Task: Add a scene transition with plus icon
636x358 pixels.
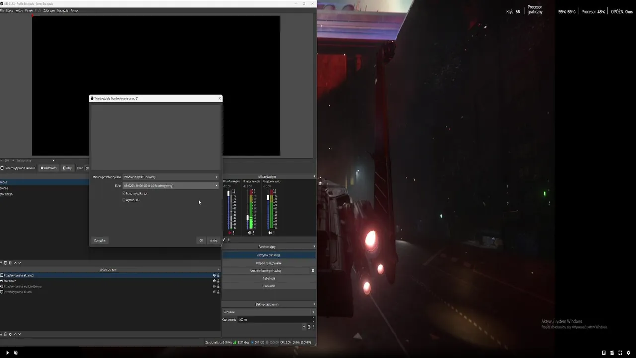Action: click(x=304, y=327)
